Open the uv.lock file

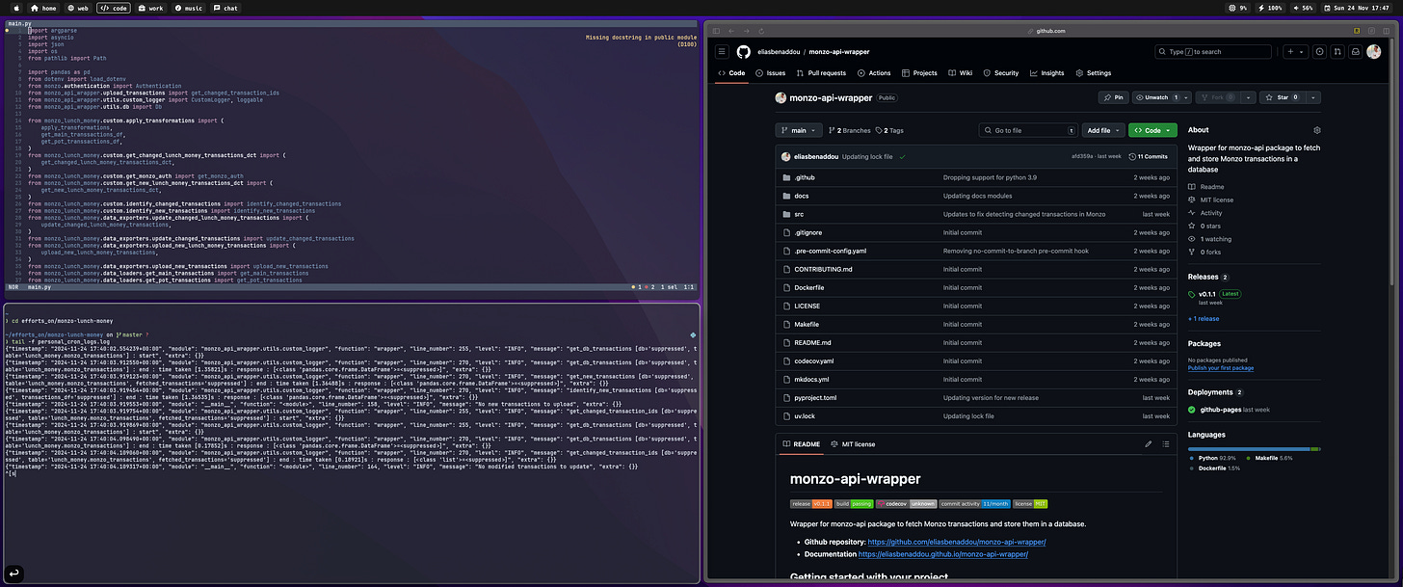point(805,415)
